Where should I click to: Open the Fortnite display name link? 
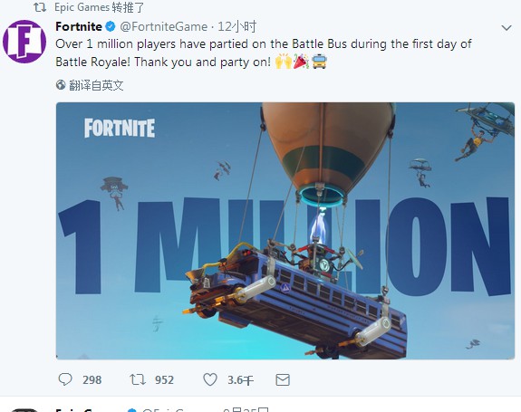tap(79, 26)
